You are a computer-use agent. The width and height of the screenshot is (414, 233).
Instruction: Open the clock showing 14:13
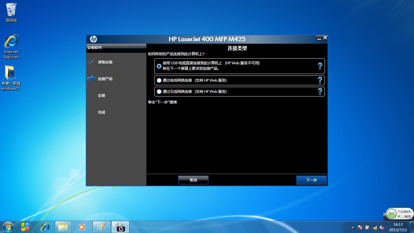click(398, 227)
